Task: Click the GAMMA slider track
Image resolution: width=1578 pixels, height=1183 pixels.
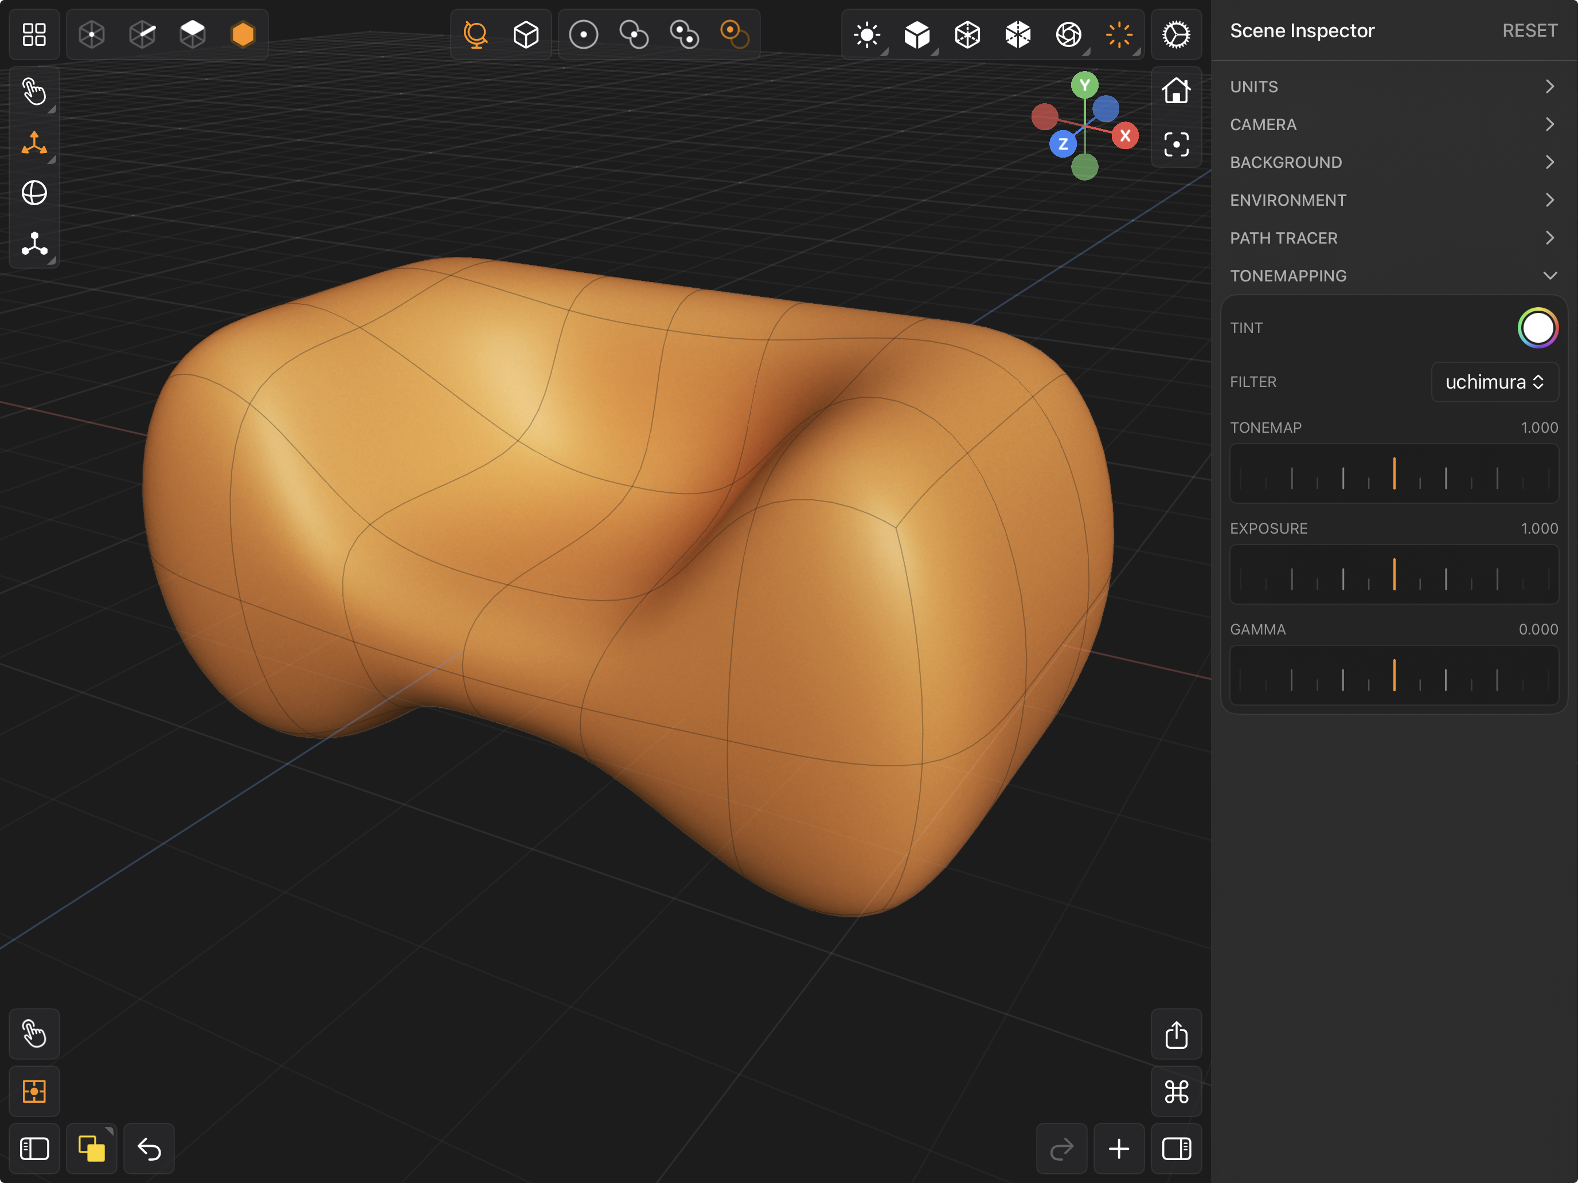Action: coord(1394,675)
